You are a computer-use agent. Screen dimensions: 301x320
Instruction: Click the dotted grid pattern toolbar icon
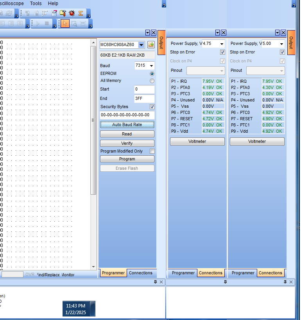pos(45,13)
